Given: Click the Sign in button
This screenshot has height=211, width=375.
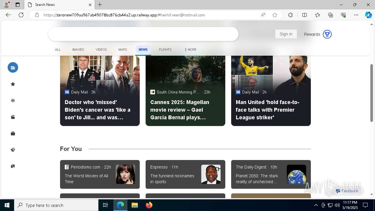Looking at the screenshot, I should pos(286,34).
